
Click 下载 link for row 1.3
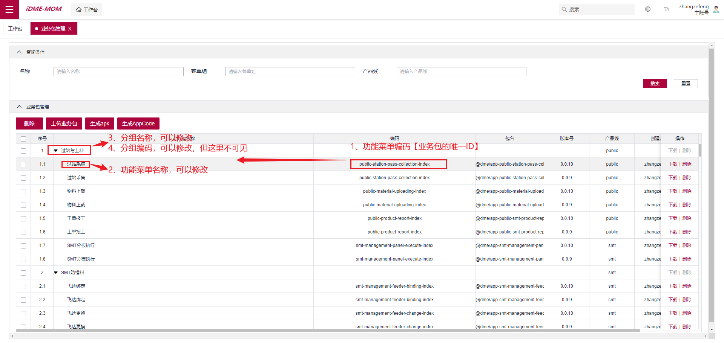point(673,191)
